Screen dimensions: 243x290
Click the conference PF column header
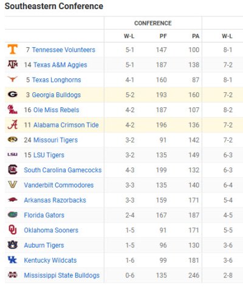pos(163,36)
